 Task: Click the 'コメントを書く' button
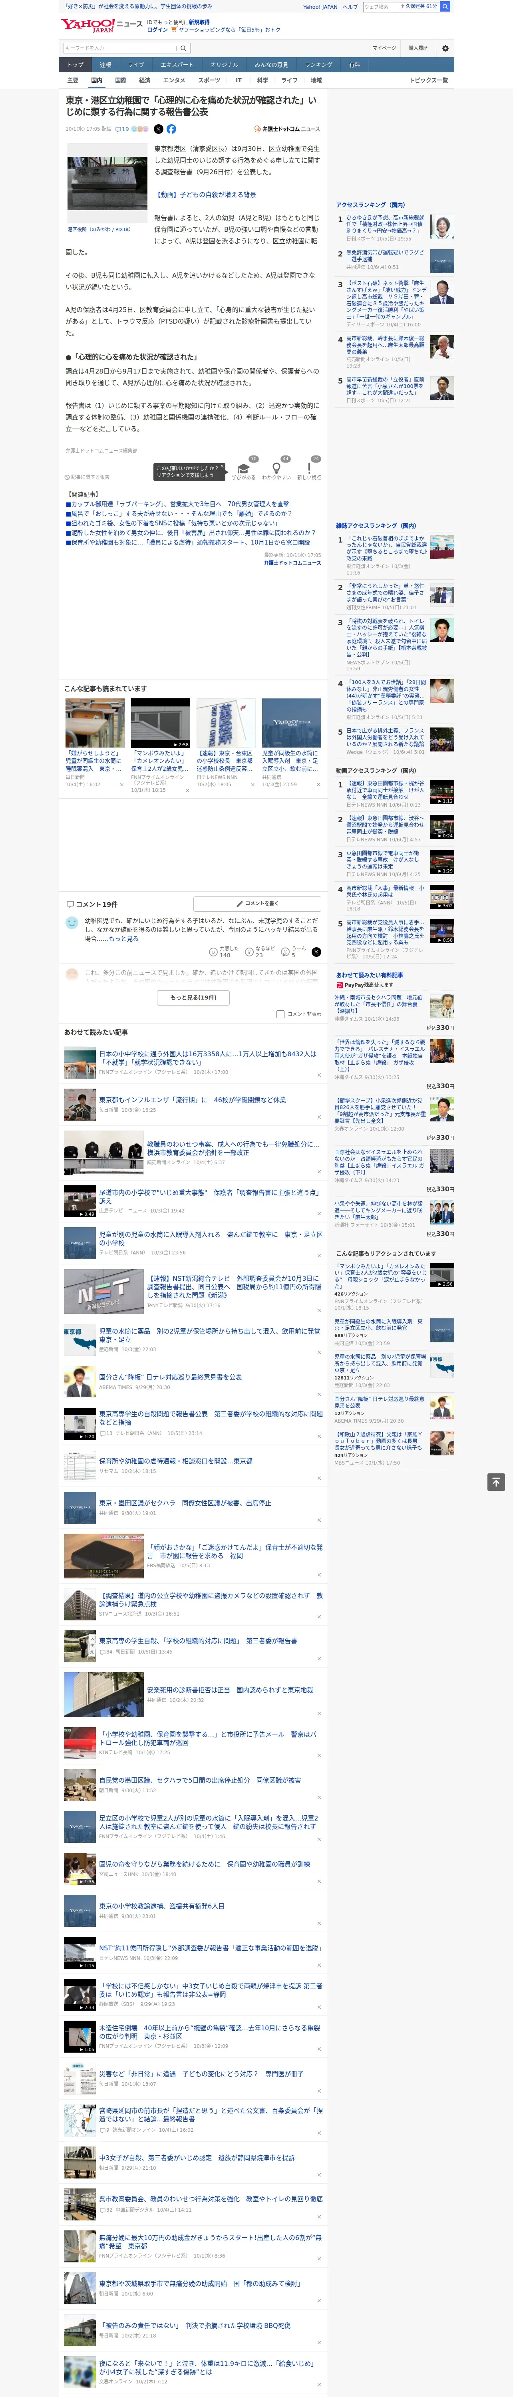point(257,904)
